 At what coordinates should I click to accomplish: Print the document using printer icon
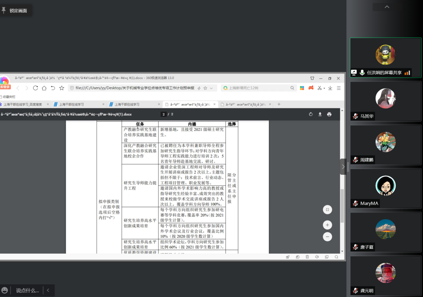pyautogui.click(x=329, y=114)
